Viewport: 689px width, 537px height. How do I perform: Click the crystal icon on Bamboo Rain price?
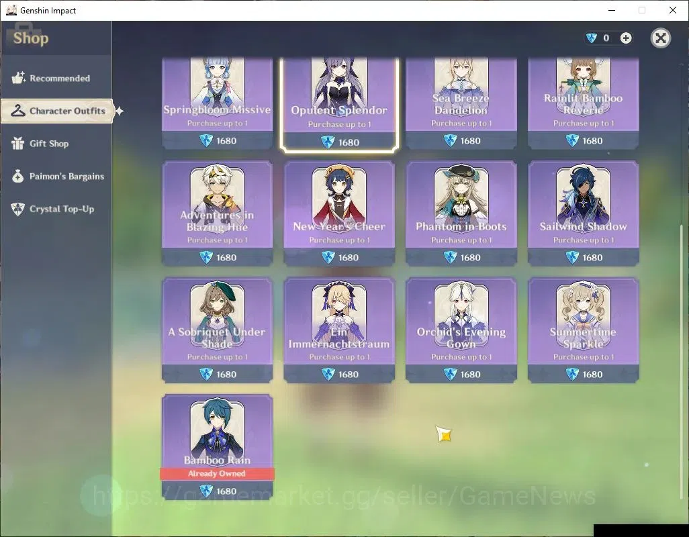(206, 491)
